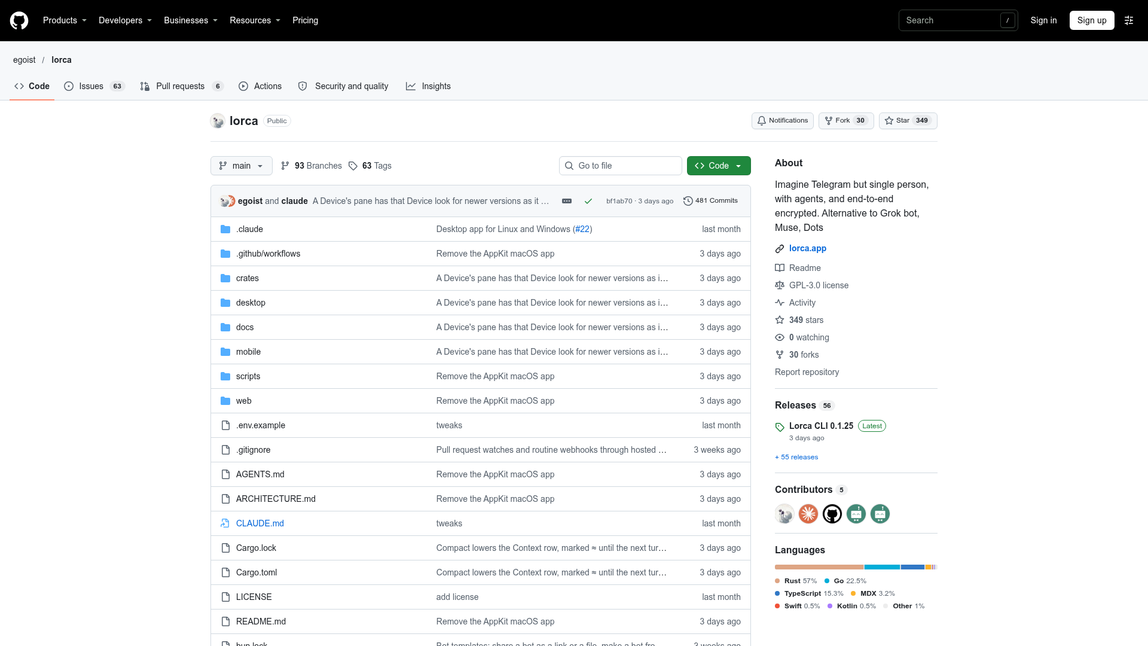Click the commit status check mark icon
1148x646 pixels.
click(x=588, y=201)
